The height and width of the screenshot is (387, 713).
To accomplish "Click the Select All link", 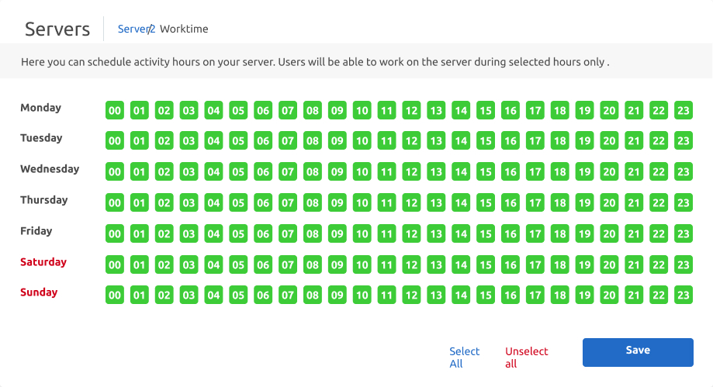I will point(464,358).
